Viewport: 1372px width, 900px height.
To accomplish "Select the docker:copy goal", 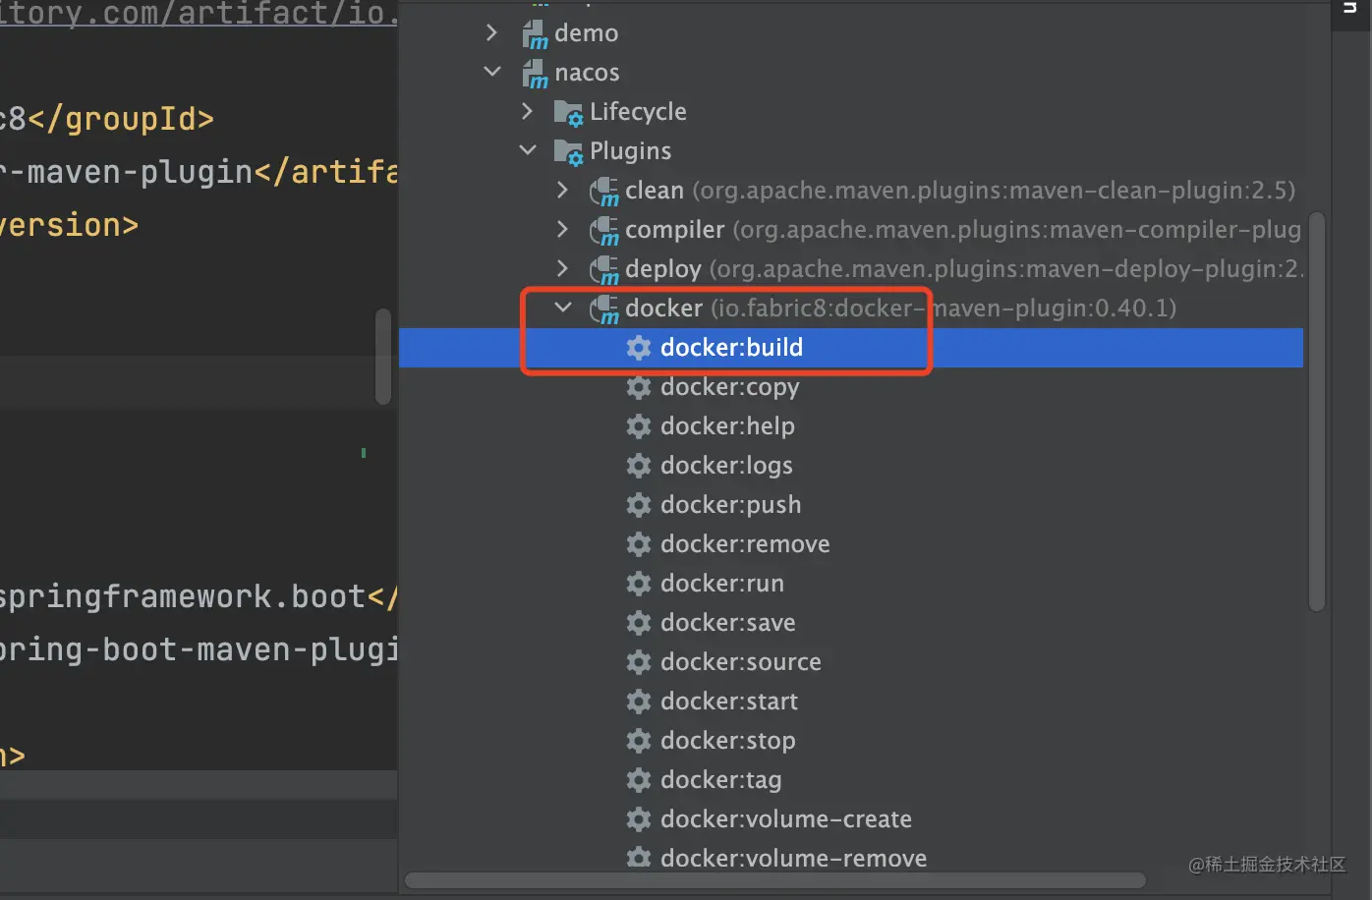I will tap(729, 387).
